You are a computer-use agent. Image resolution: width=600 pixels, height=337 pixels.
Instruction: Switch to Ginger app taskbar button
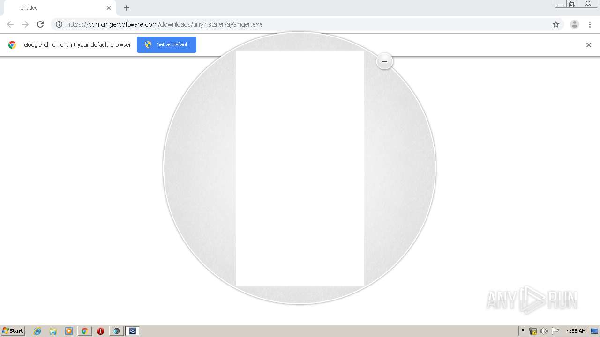133,331
